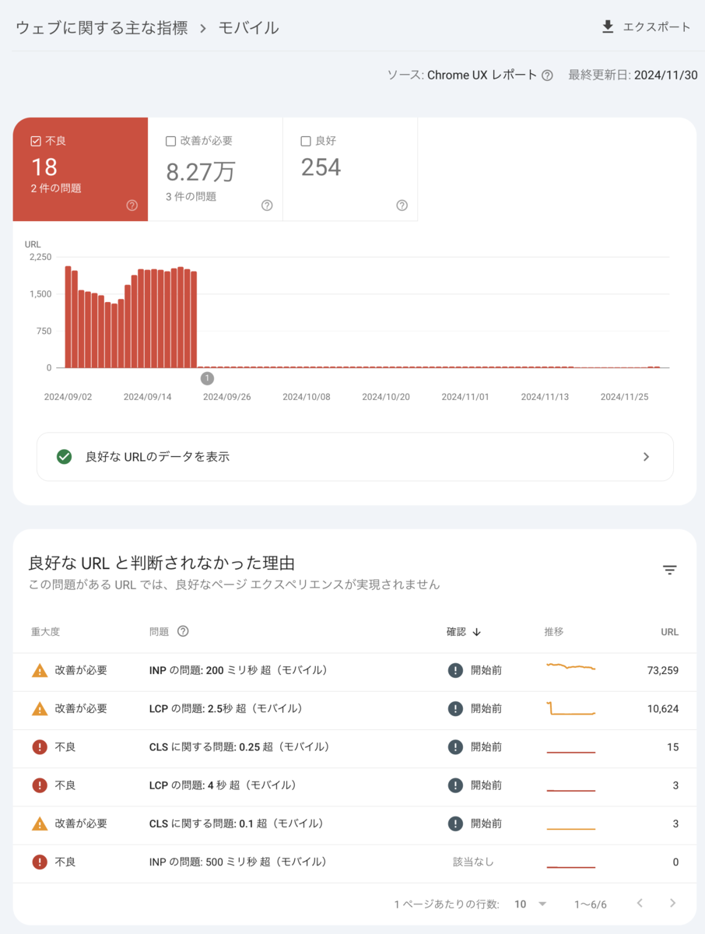Click the URL column header in table
The width and height of the screenshot is (705, 934).
pyautogui.click(x=669, y=632)
